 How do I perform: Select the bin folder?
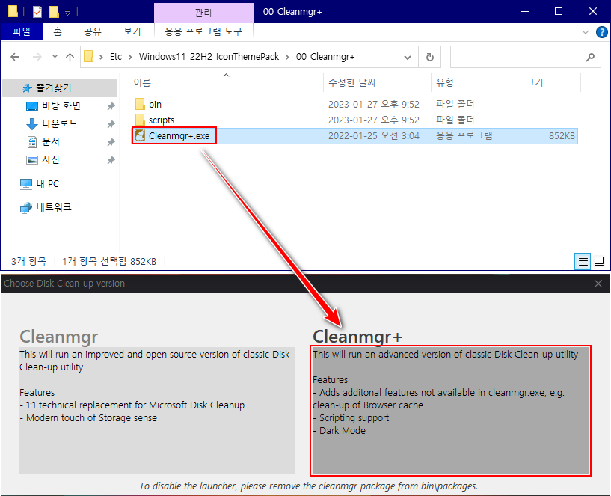pos(155,105)
